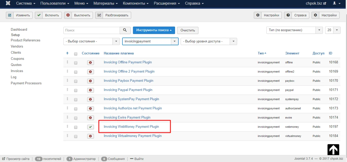Click the 'Поиск' search input field
The width and height of the screenshot is (347, 162).
click(x=92, y=30)
